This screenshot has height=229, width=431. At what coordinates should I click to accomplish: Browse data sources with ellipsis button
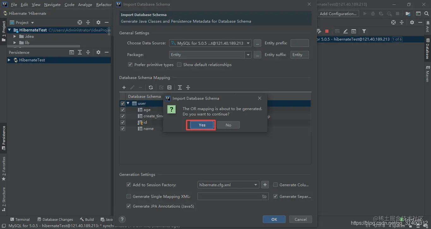click(257, 43)
